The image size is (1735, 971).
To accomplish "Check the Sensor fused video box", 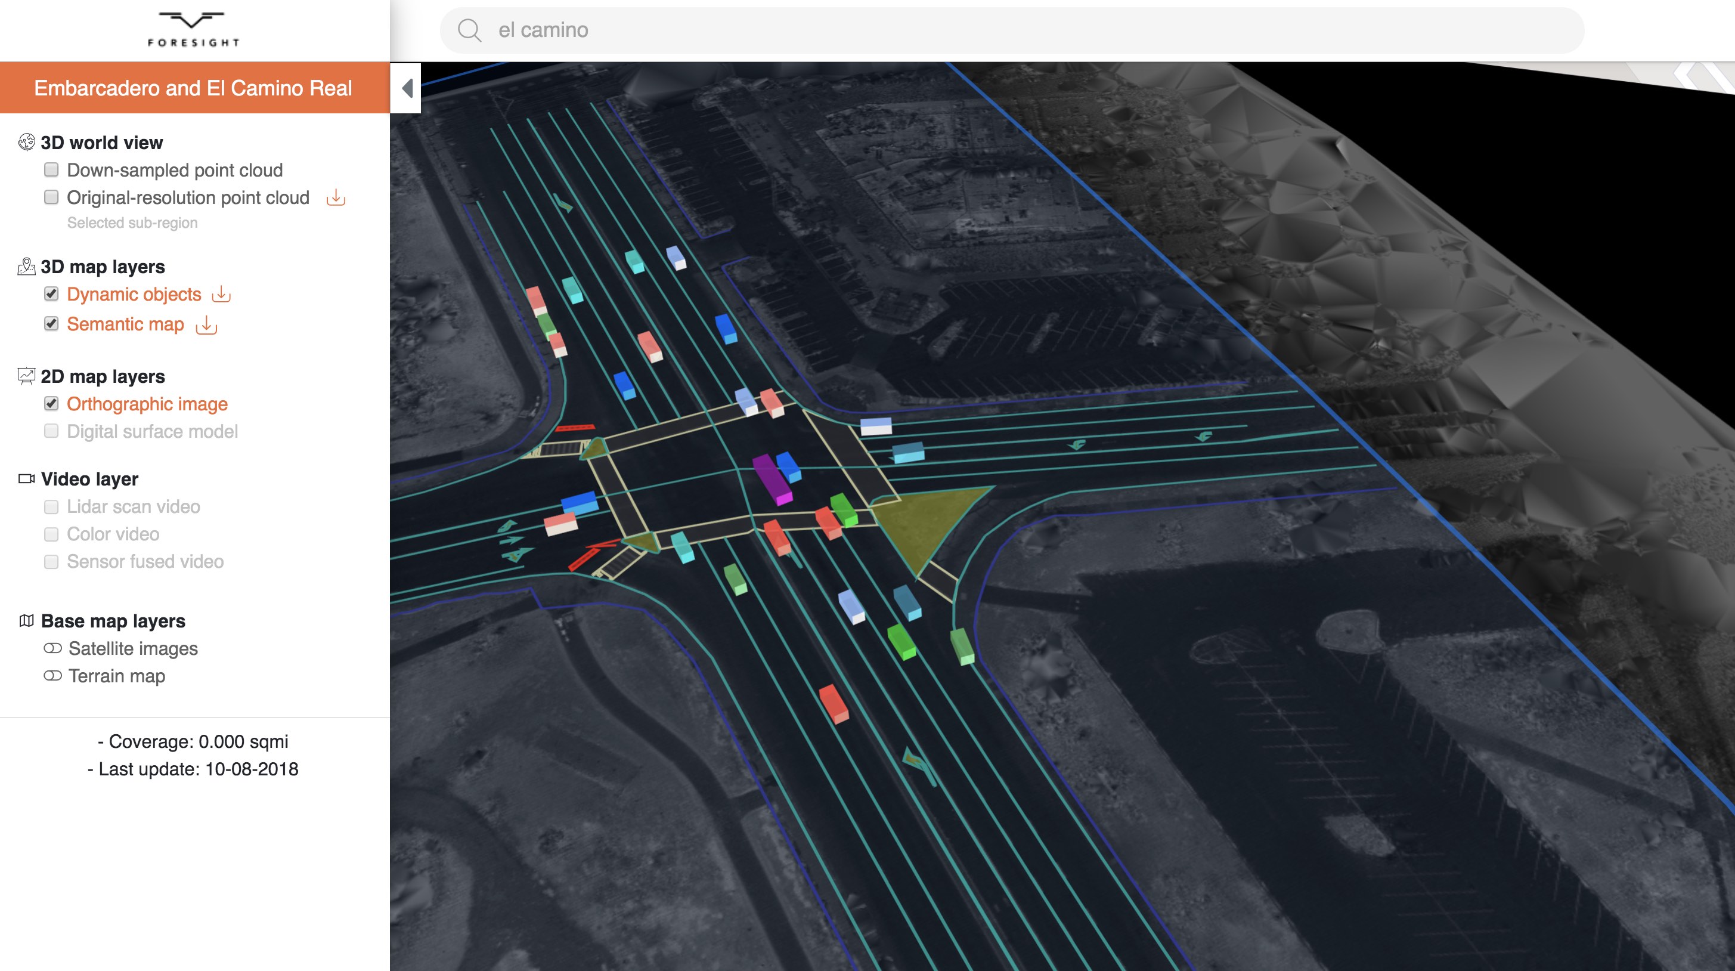I will [51, 562].
